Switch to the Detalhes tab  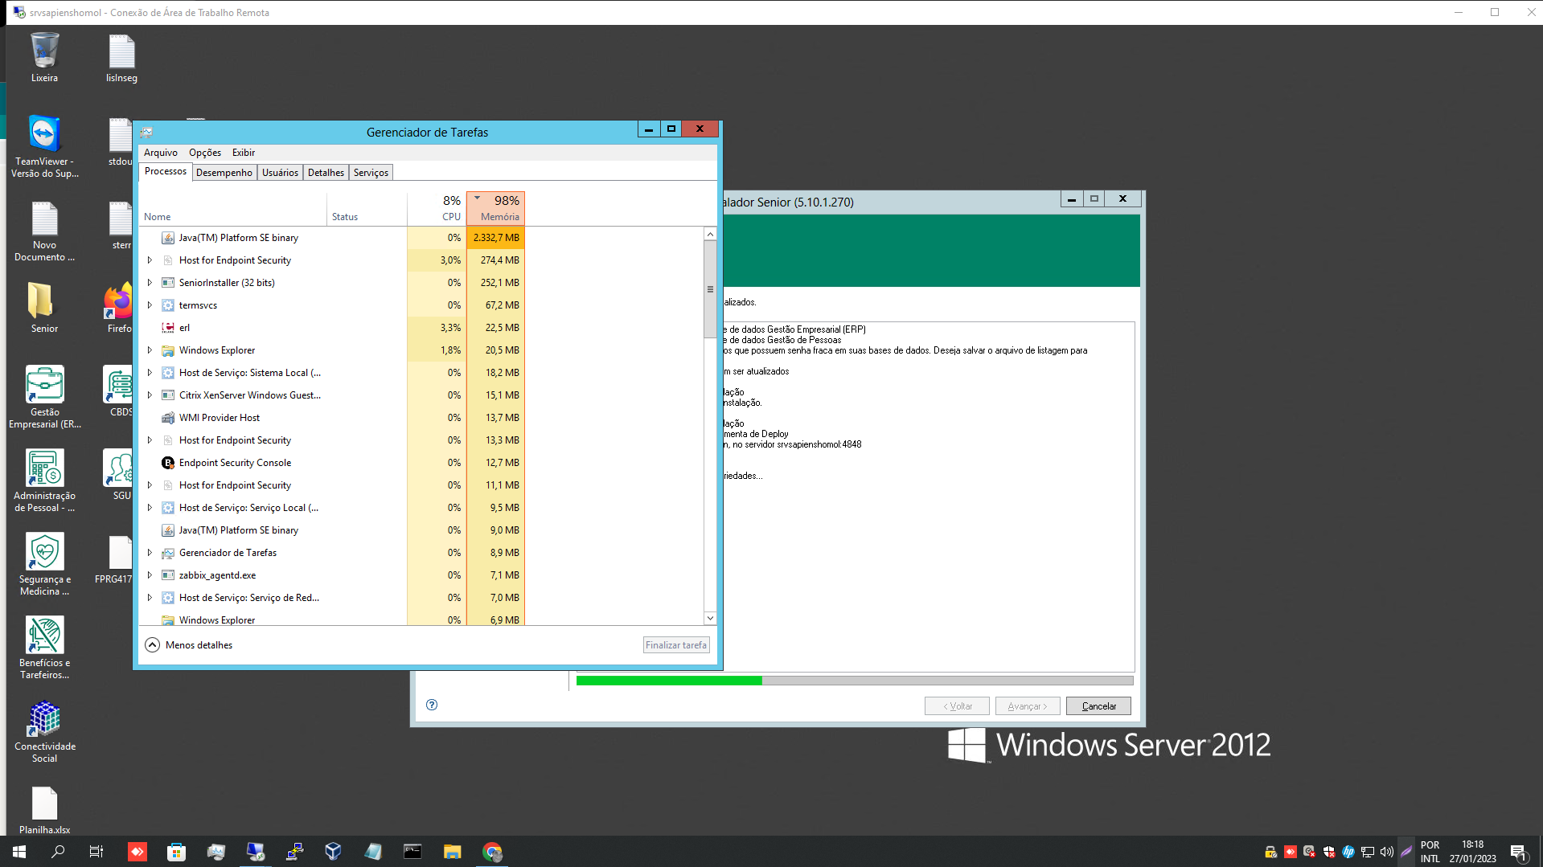pos(326,173)
